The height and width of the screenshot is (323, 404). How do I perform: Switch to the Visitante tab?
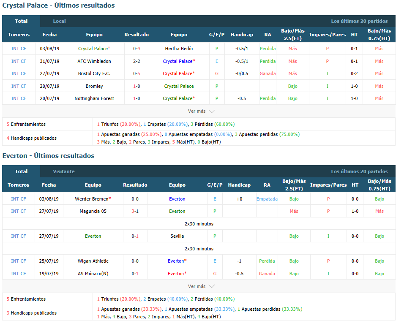(x=64, y=171)
